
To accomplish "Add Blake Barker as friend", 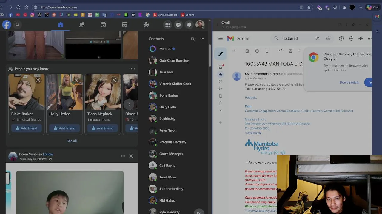I will point(26,128).
